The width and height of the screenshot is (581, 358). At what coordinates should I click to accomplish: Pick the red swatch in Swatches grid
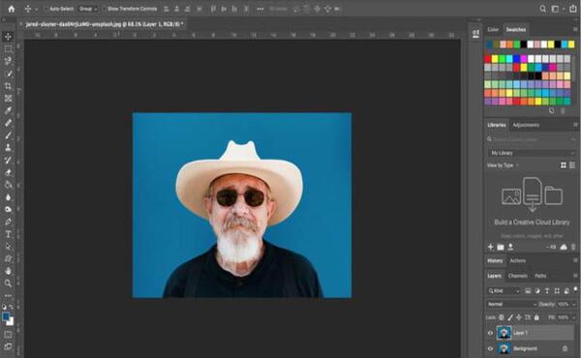(488, 59)
